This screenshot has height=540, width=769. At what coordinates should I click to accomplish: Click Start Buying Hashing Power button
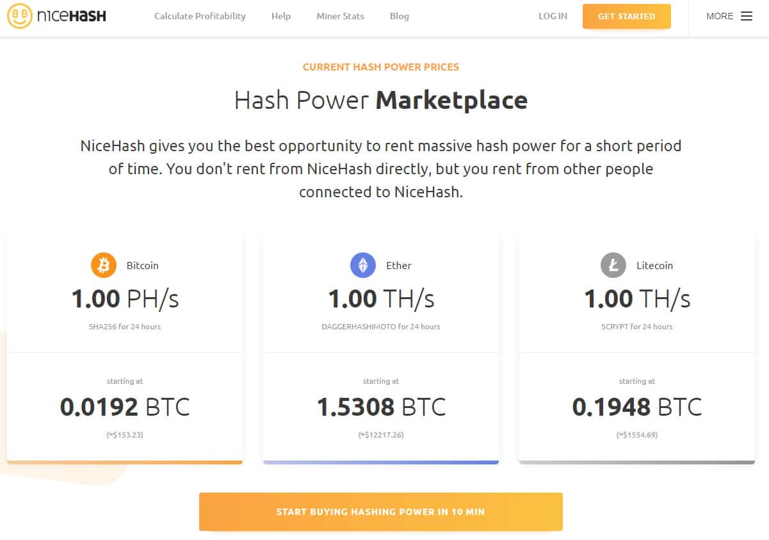pyautogui.click(x=380, y=512)
